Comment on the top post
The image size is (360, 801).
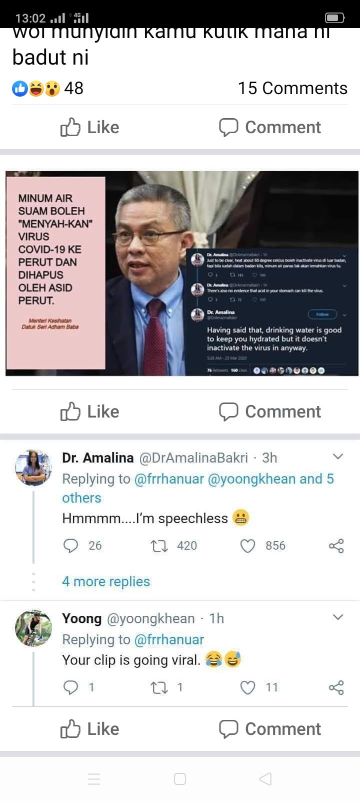click(270, 127)
